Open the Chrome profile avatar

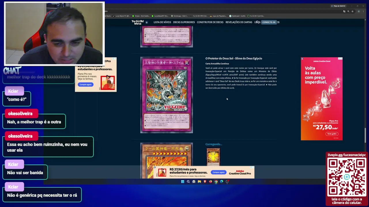pos(359,11)
